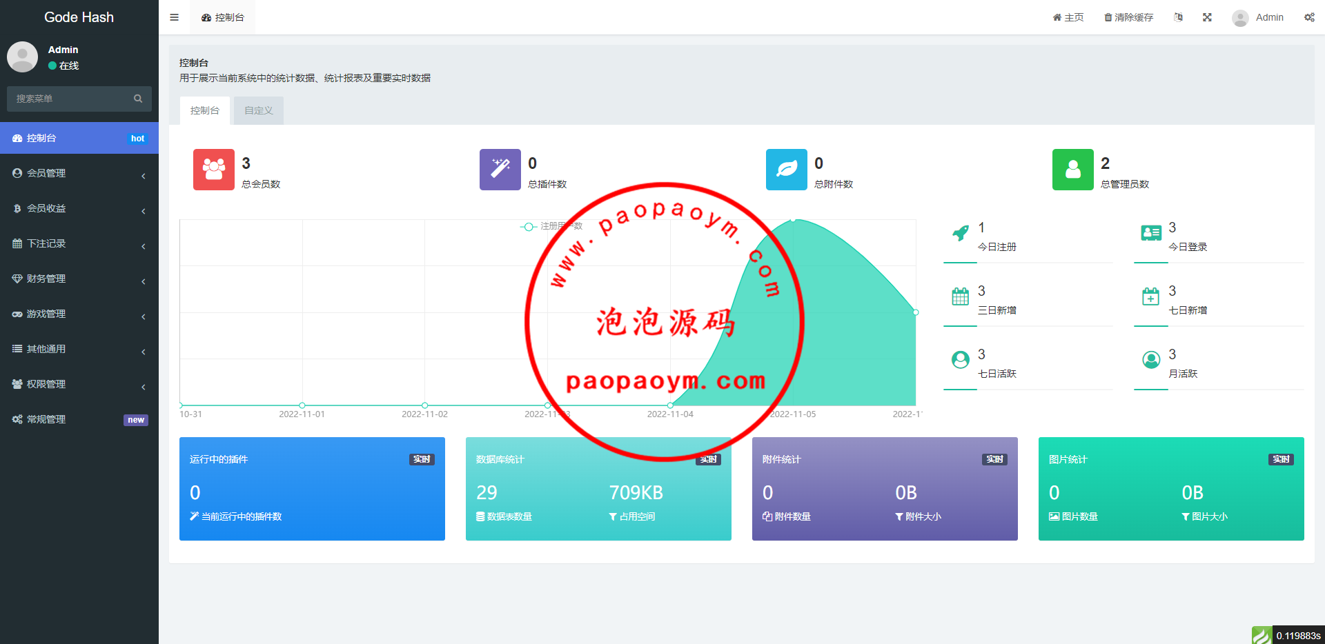Click the 图片大小 filter icon
Viewport: 1325px width, 644px height.
pyautogui.click(x=1186, y=516)
